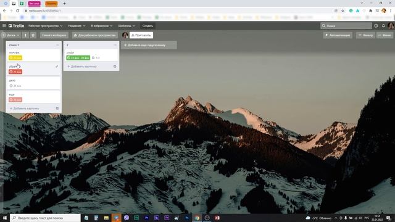Change the Для рабочего пространства visibility

click(x=94, y=35)
